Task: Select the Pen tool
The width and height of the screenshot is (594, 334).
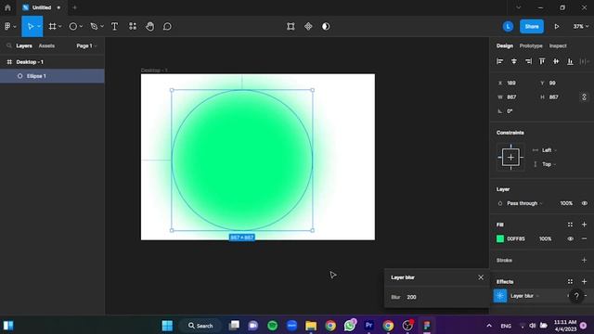Action: coord(94,27)
